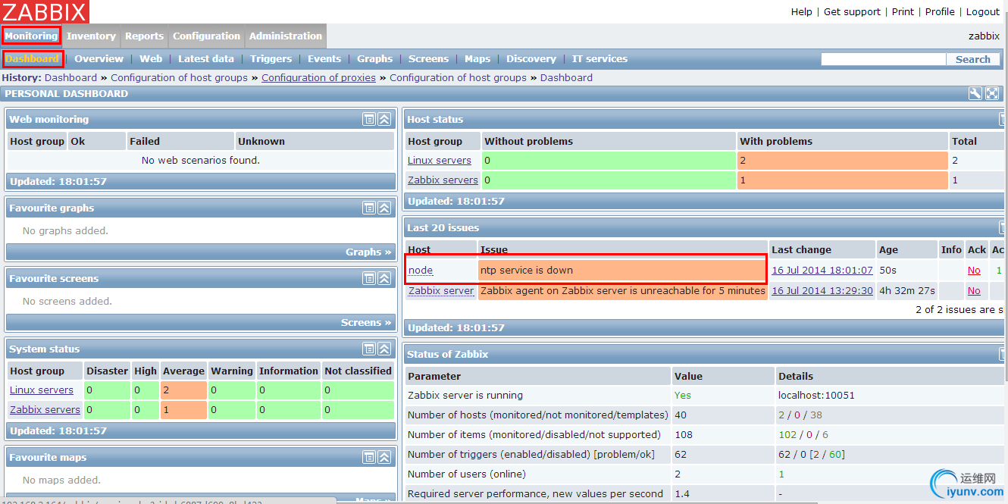Open Configuration of proxies history link

point(318,77)
